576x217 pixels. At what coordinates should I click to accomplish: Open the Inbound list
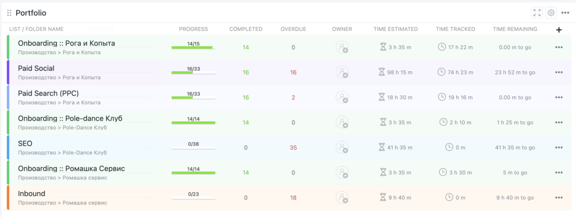31,194
